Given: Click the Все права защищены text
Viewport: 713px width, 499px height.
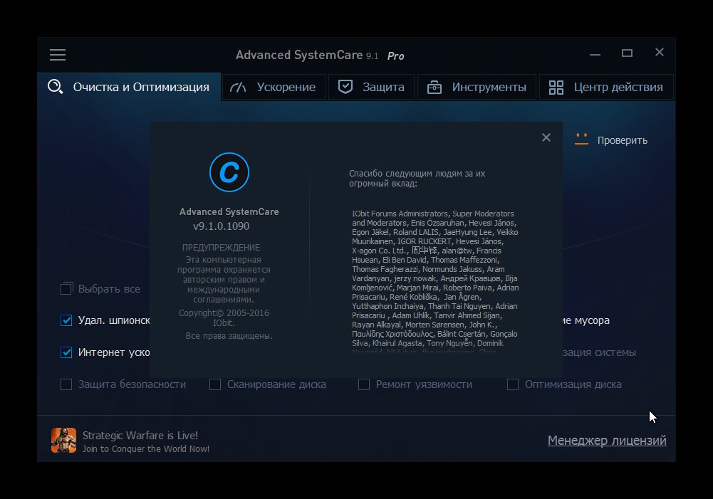Looking at the screenshot, I should click(229, 336).
